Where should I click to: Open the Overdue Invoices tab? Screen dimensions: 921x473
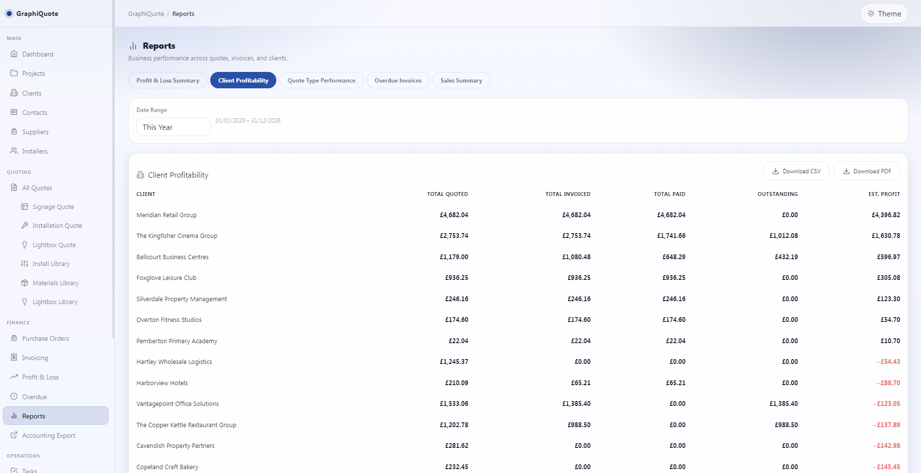(x=398, y=80)
